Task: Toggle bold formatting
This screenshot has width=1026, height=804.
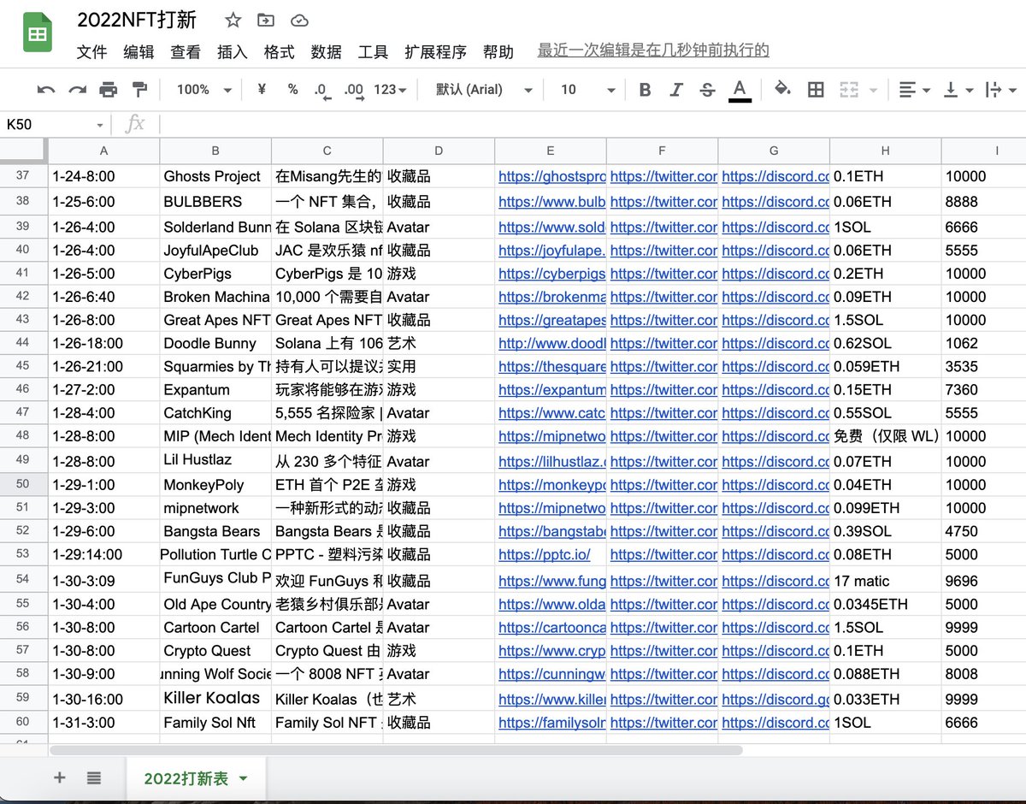Action: 645,90
